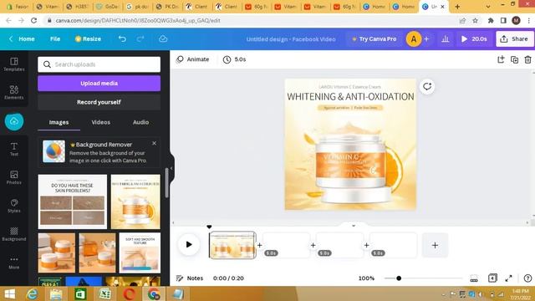535x301 pixels.
Task: Open the Elements sidebar panel
Action: [x=13, y=93]
